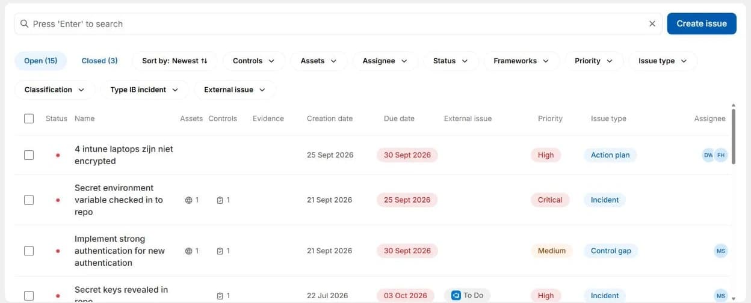Open the Priority filter dropdown
Viewport: 751px width, 303px height.
click(x=594, y=61)
